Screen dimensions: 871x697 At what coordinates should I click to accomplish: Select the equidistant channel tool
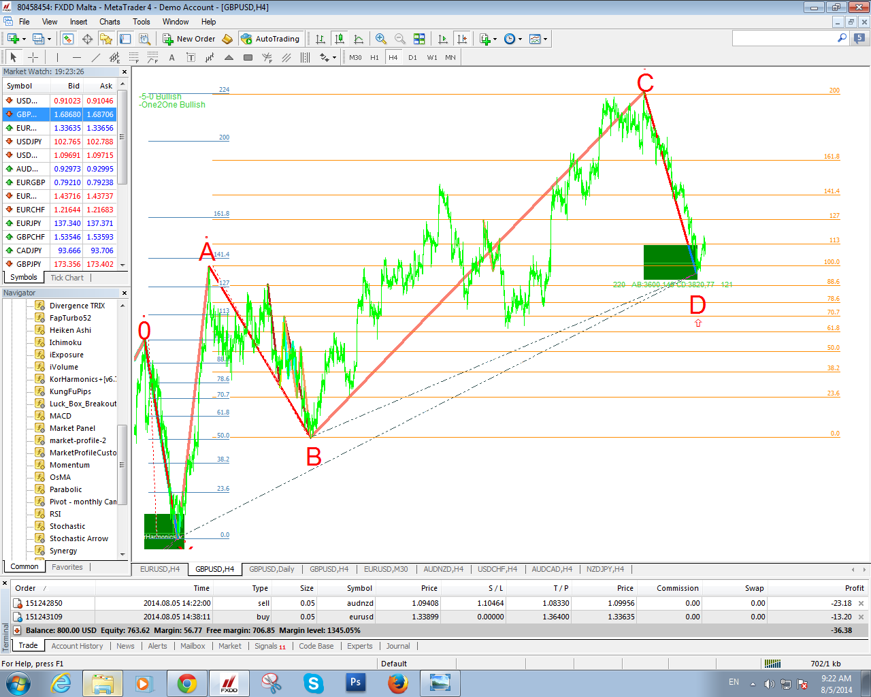(x=114, y=57)
